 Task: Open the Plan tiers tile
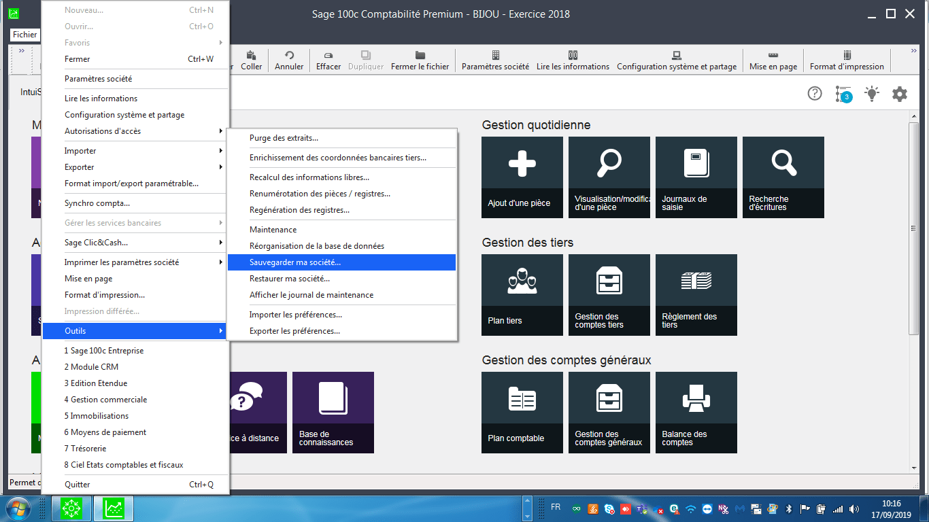522,295
